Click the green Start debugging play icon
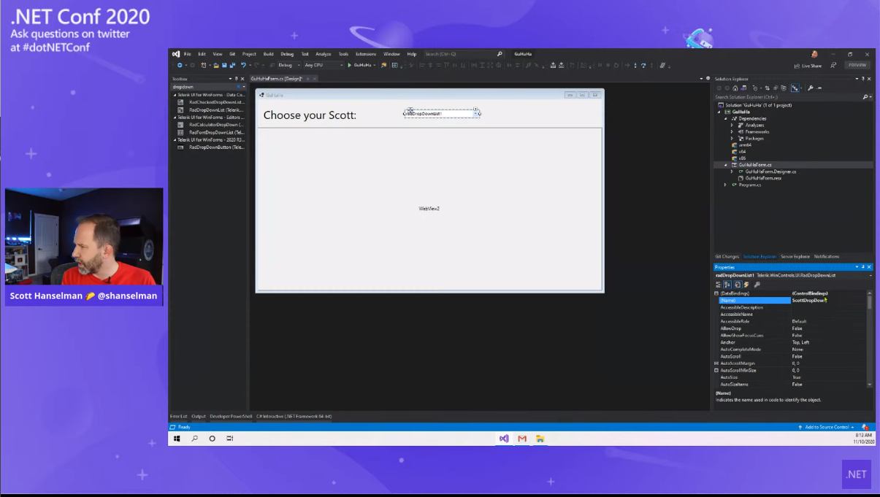The image size is (880, 497). tap(350, 66)
